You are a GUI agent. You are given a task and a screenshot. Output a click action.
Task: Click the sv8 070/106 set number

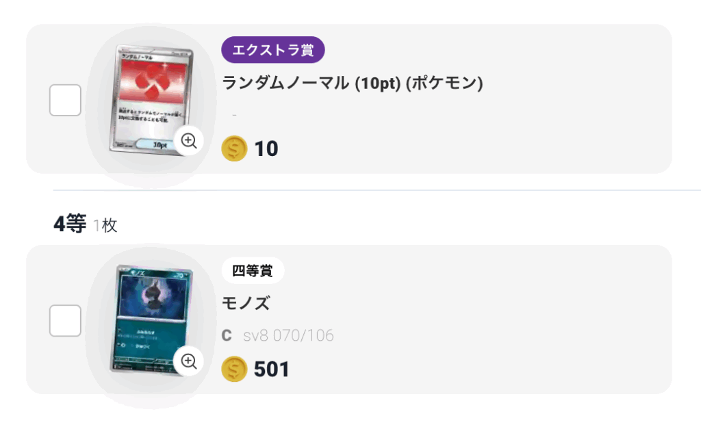[x=288, y=335]
